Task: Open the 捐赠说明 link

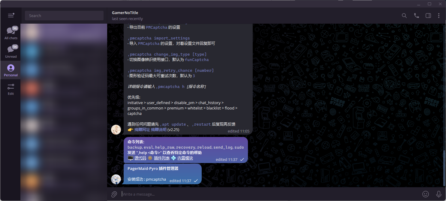Action: click(159, 130)
